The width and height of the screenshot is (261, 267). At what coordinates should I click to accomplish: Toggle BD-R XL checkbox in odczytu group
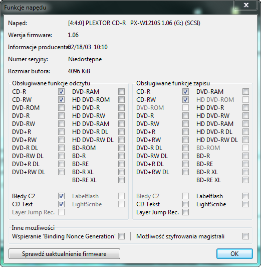pyautogui.click(x=122, y=172)
